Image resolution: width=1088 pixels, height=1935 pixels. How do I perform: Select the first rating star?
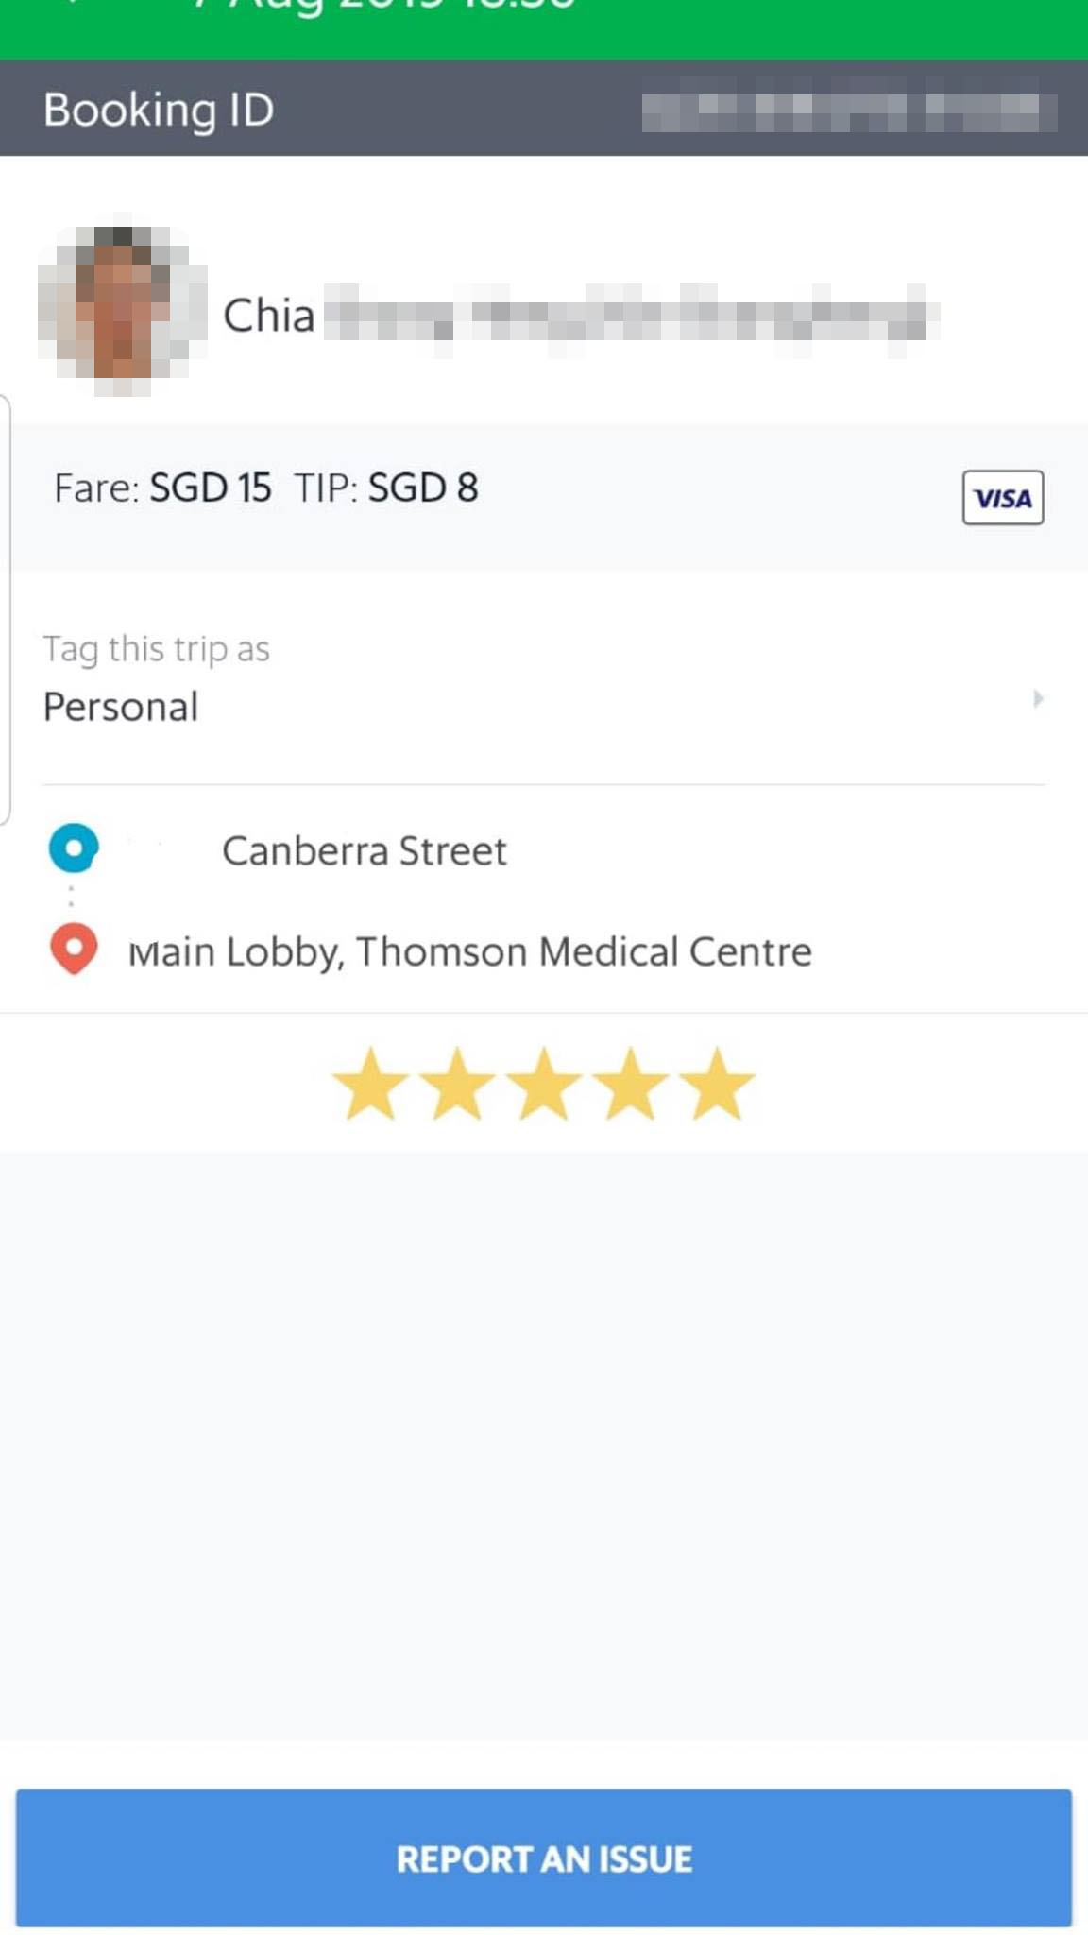(x=370, y=1084)
